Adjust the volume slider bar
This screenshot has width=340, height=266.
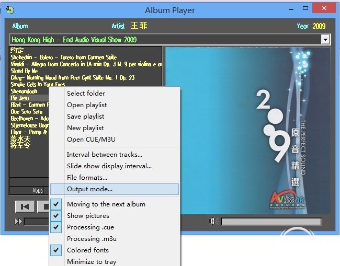[x=271, y=222]
